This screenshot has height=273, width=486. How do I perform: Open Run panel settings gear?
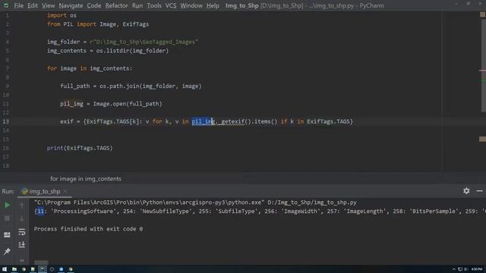[466, 191]
